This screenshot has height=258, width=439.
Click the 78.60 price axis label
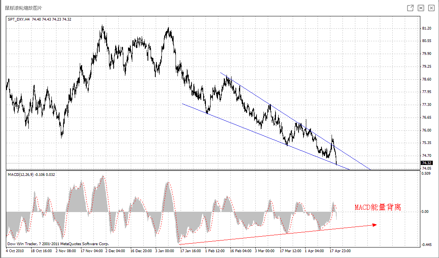pos(427,79)
